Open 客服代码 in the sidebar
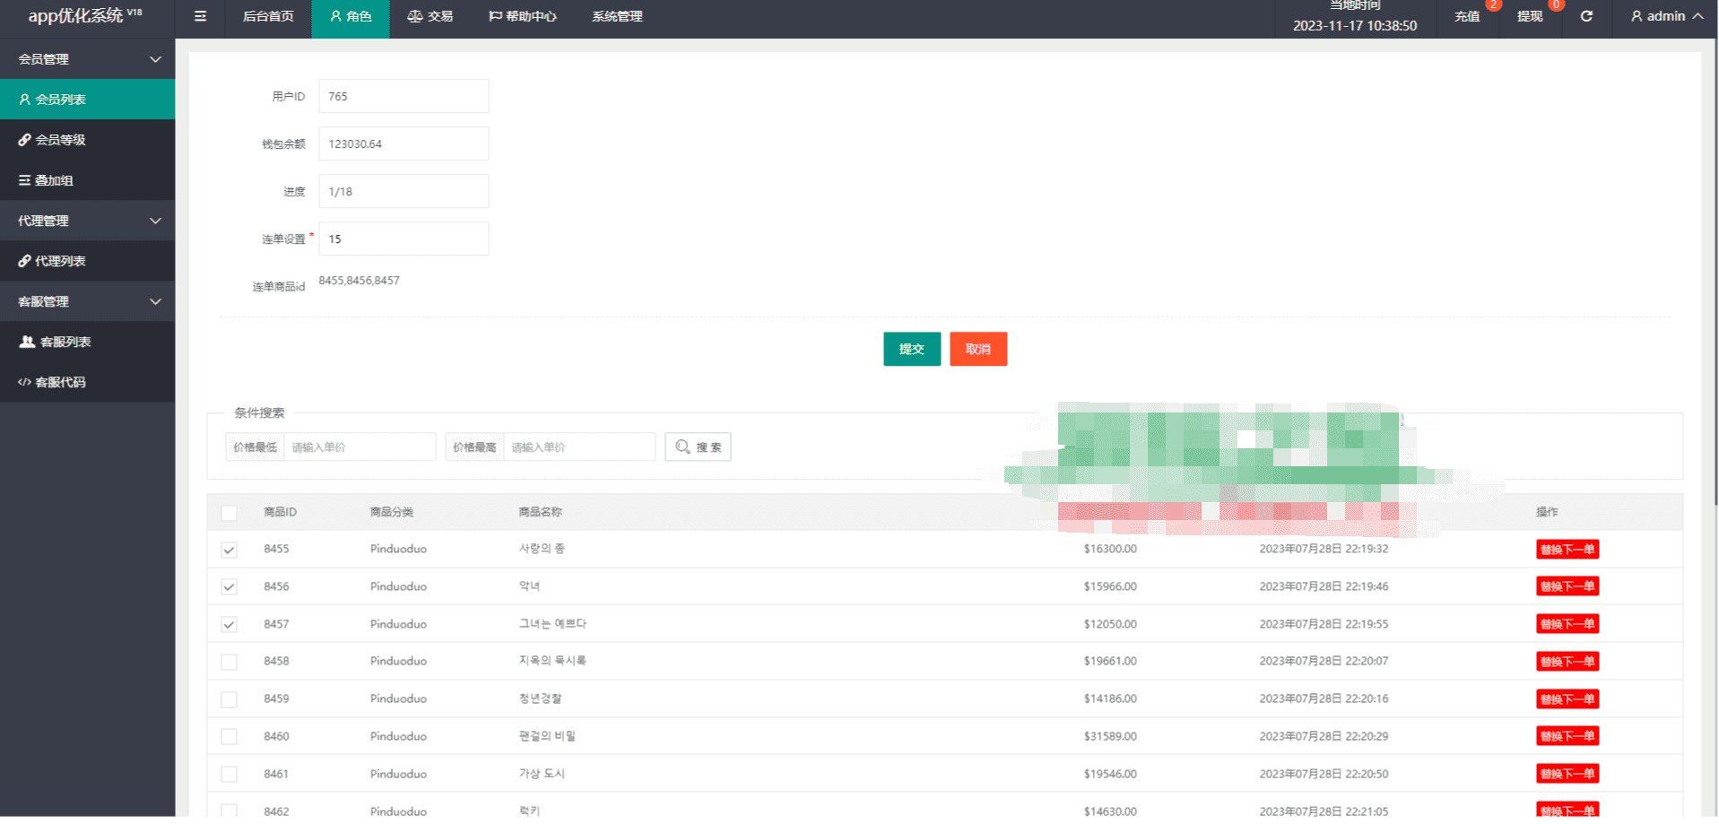Screen dimensions: 1719x824 60,382
